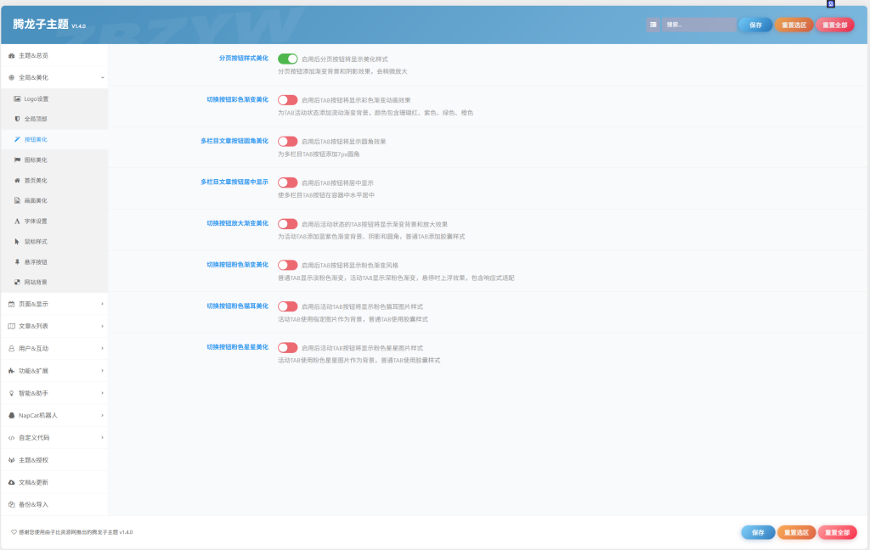Expand the 功能&扩展 section arrow

pyautogui.click(x=103, y=371)
